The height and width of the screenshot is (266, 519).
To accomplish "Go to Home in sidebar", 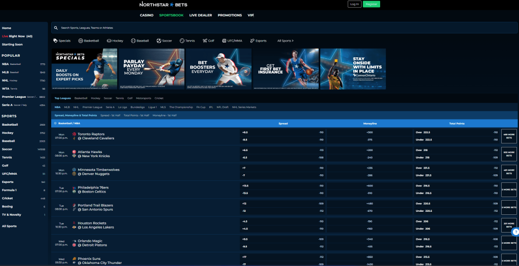I will coord(7,28).
